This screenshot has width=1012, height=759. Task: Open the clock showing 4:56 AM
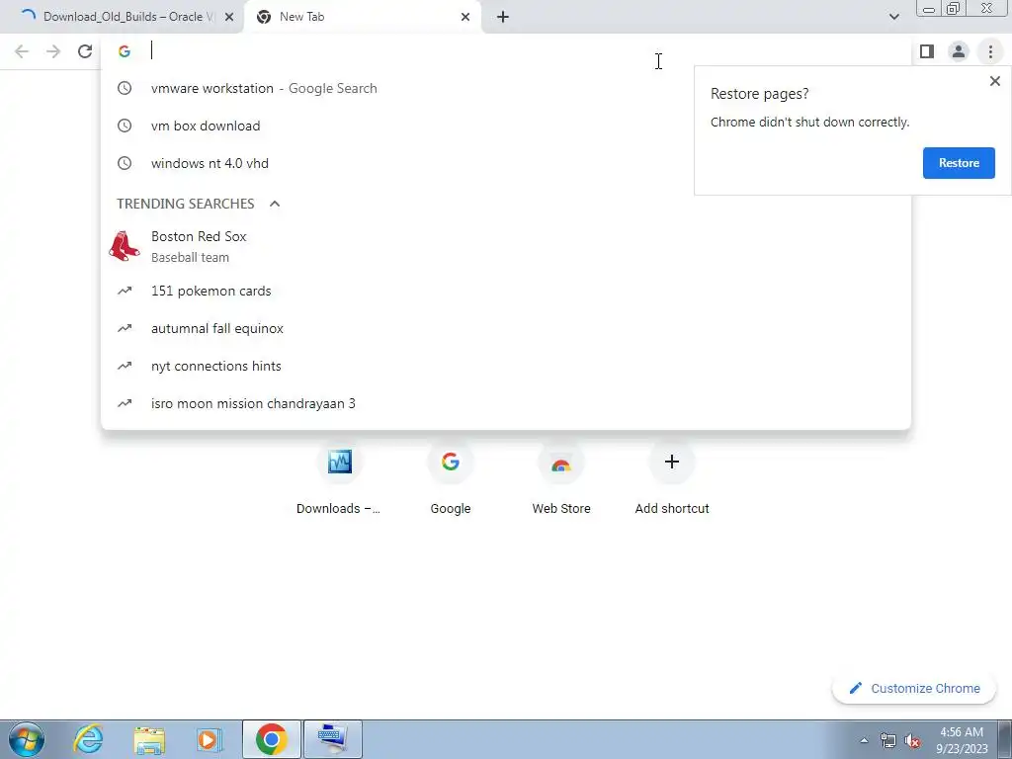(x=962, y=740)
